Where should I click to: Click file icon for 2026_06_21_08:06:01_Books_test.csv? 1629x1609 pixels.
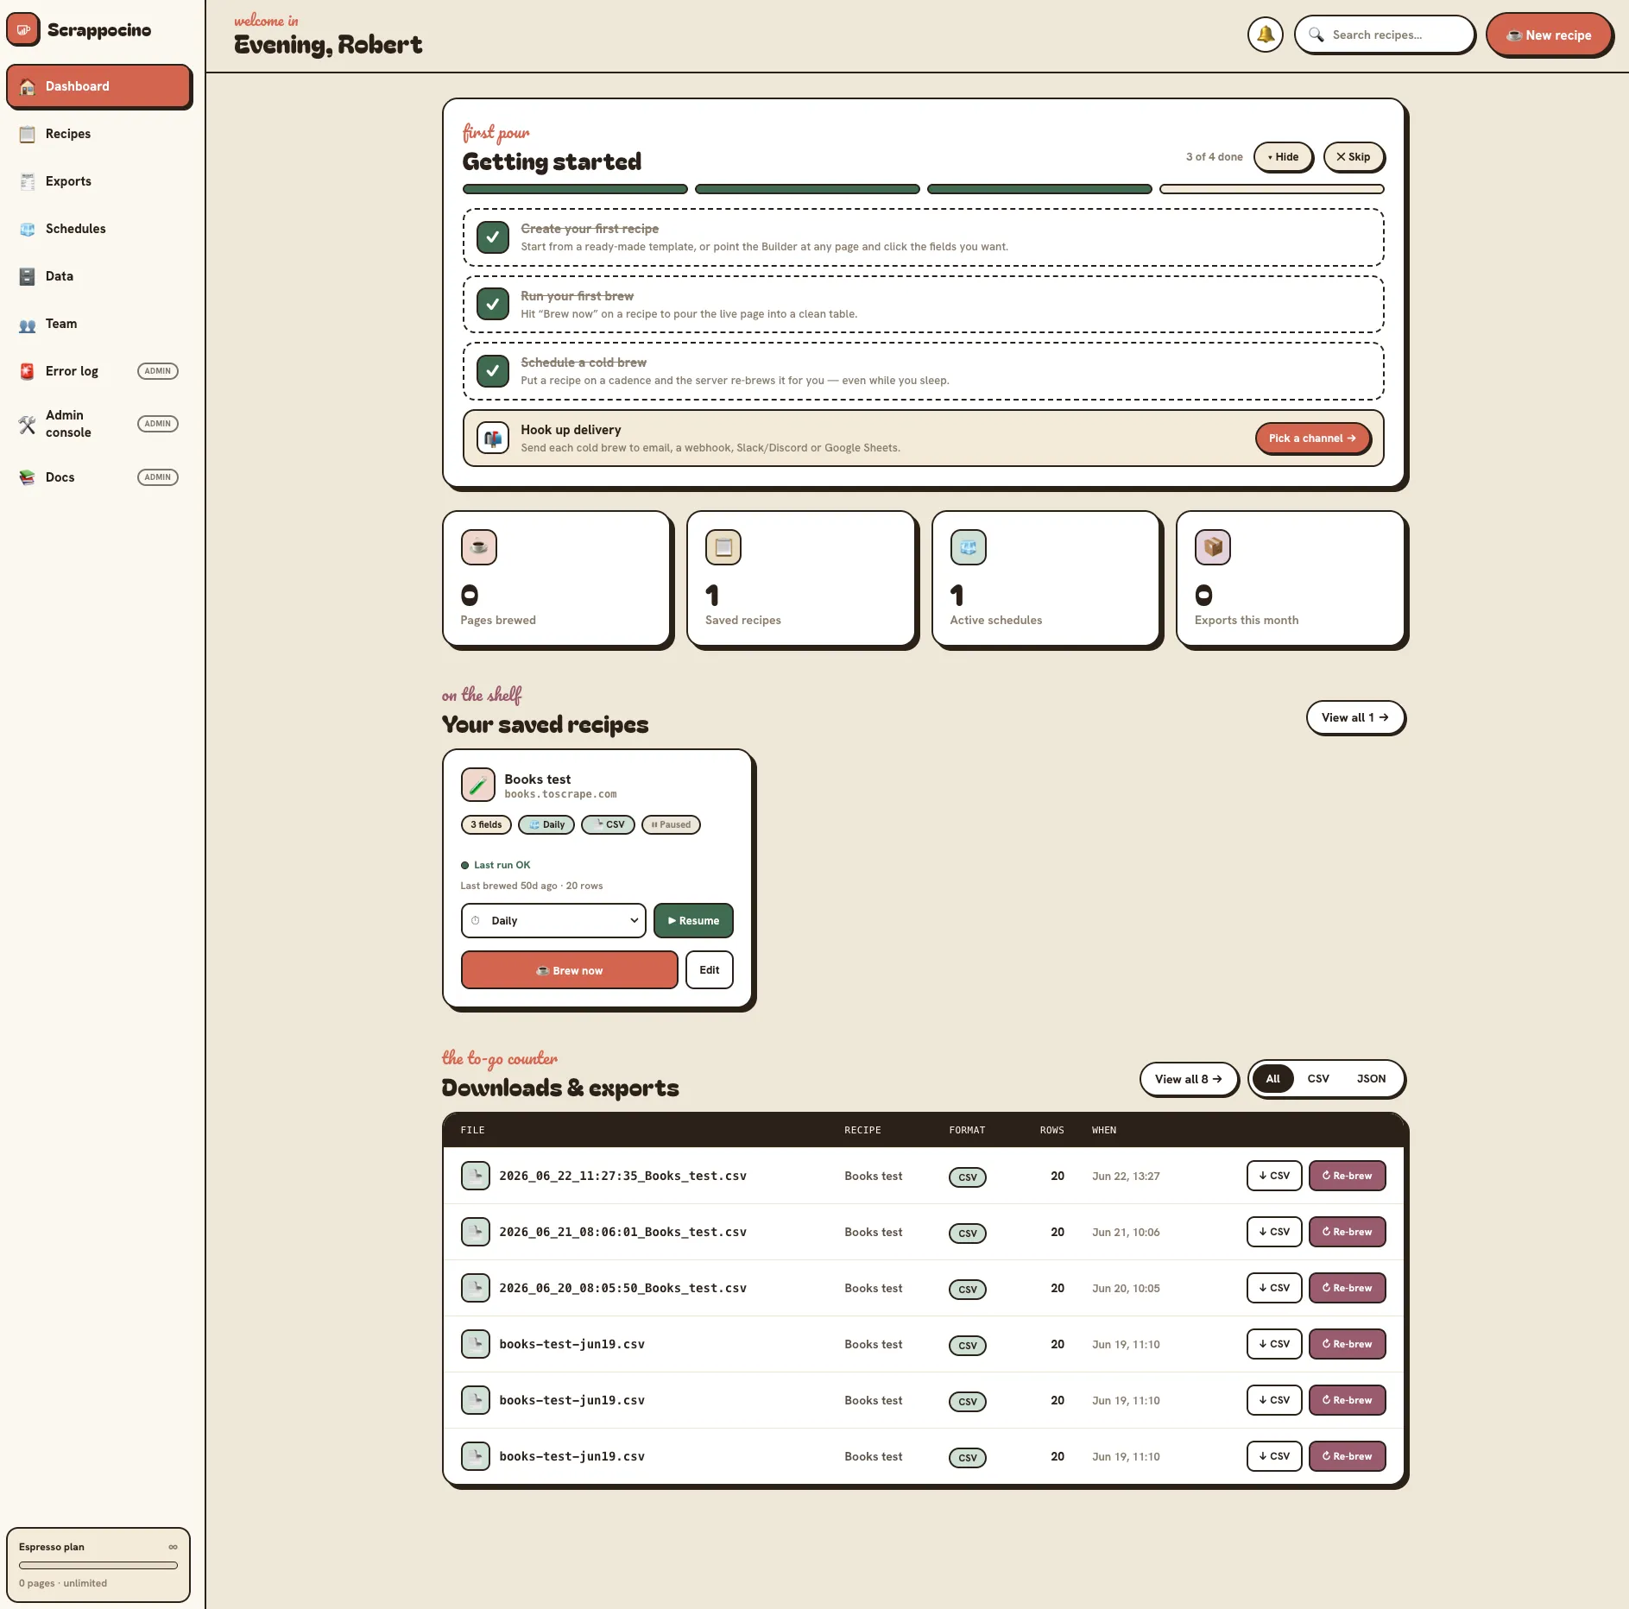click(476, 1232)
